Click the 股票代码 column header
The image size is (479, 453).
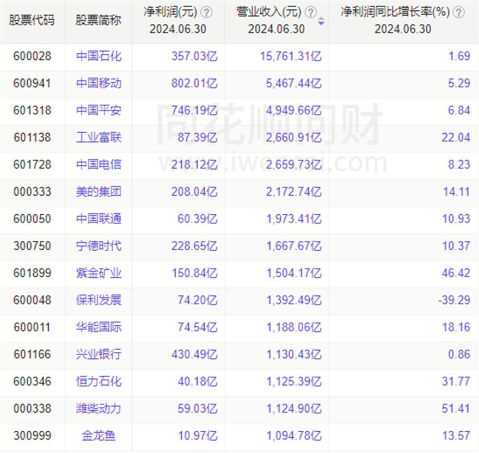pos(32,21)
